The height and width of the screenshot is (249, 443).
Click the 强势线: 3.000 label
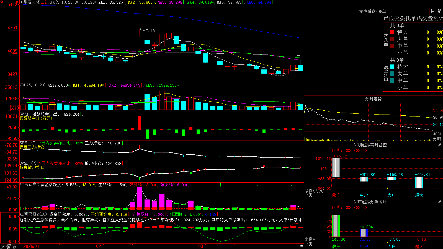[143, 185]
